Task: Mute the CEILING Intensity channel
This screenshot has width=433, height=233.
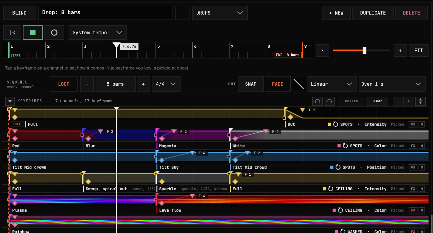Action: point(422,189)
